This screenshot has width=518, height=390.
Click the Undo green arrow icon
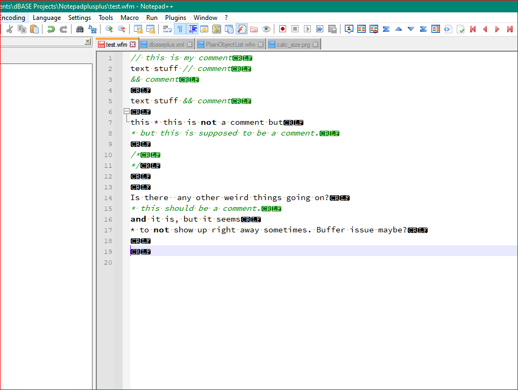(51, 29)
